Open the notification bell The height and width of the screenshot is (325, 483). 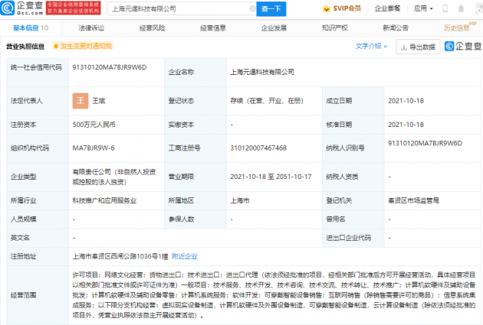[461, 8]
